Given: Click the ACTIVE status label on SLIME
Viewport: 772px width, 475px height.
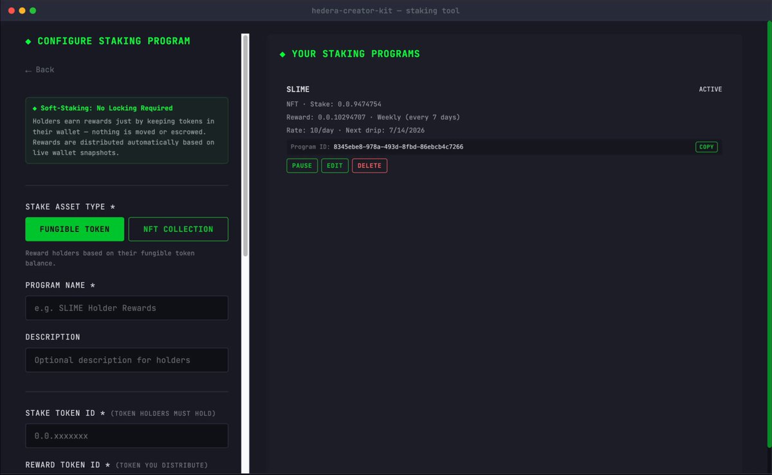Looking at the screenshot, I should [710, 89].
